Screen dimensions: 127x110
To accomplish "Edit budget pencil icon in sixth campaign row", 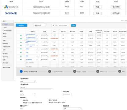I will (x=48, y=52).
